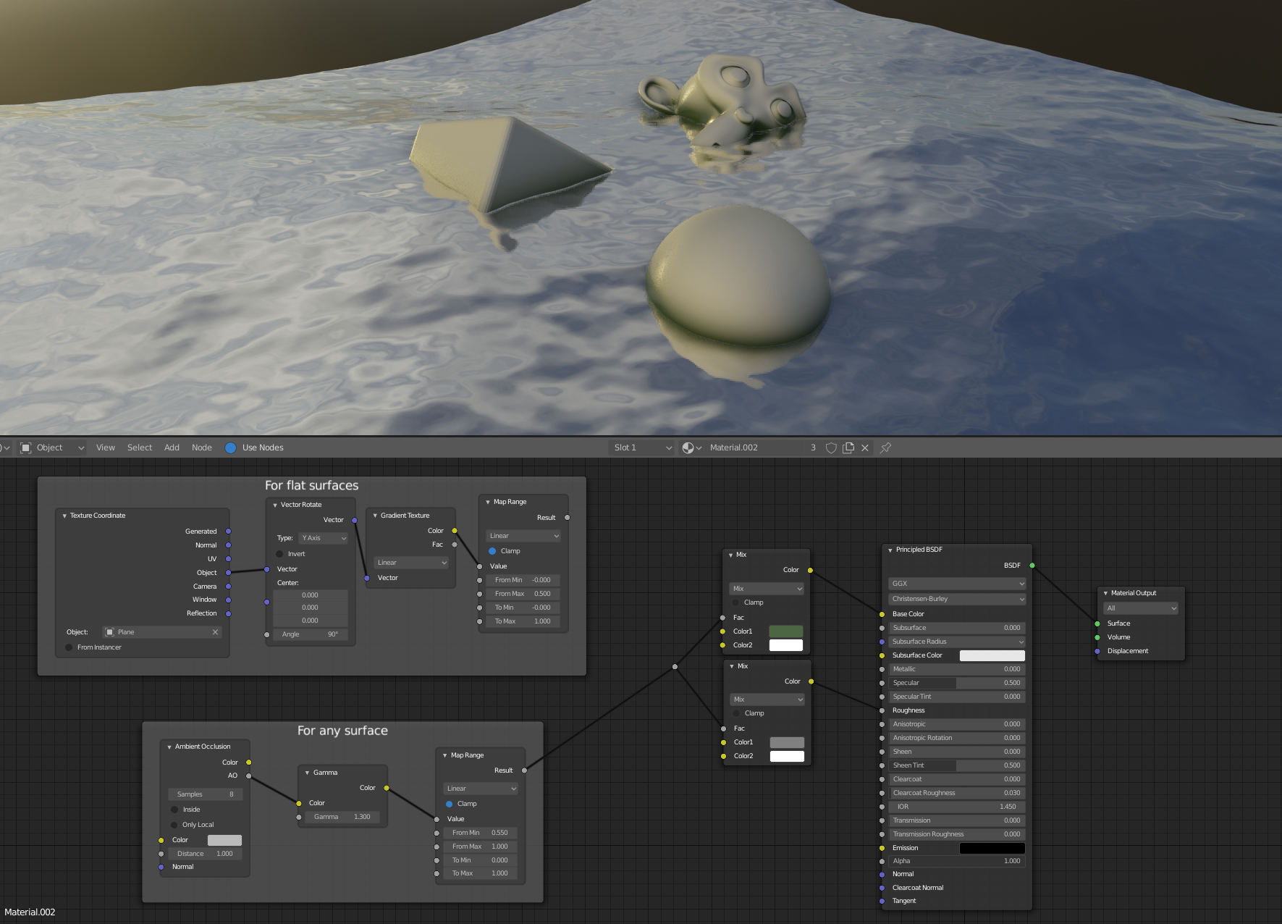Click the material user count 3

[813, 448]
